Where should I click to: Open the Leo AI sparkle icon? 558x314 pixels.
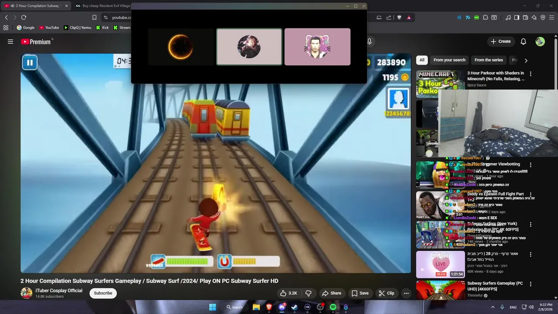click(x=534, y=17)
